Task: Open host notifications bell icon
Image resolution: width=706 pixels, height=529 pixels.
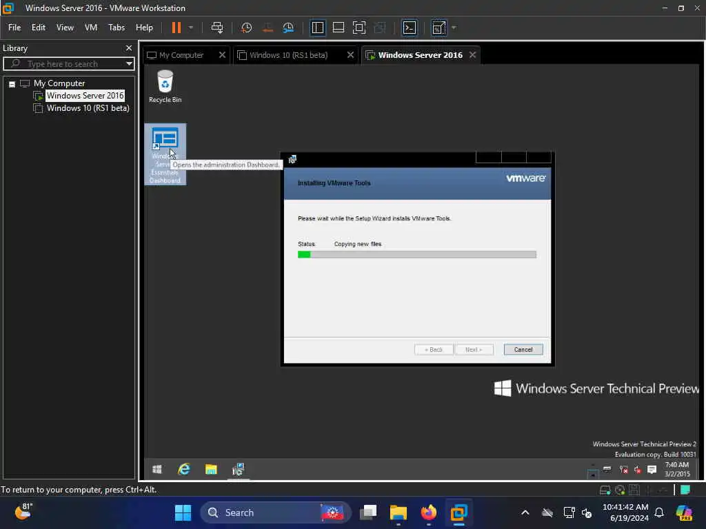Action: pyautogui.click(x=659, y=512)
